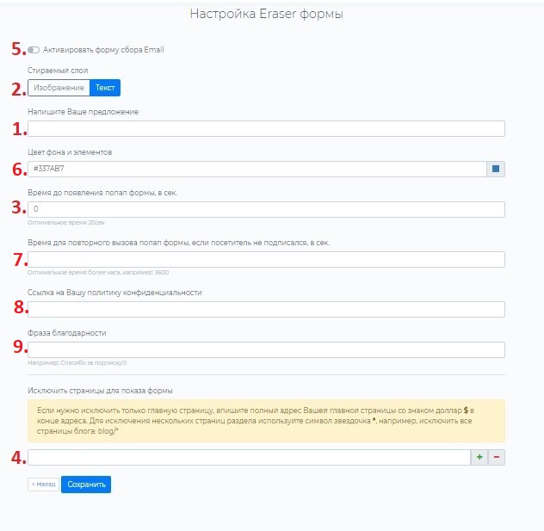544x531 pixels.
Task: Click the red minus button to remove page
Action: coord(497,458)
